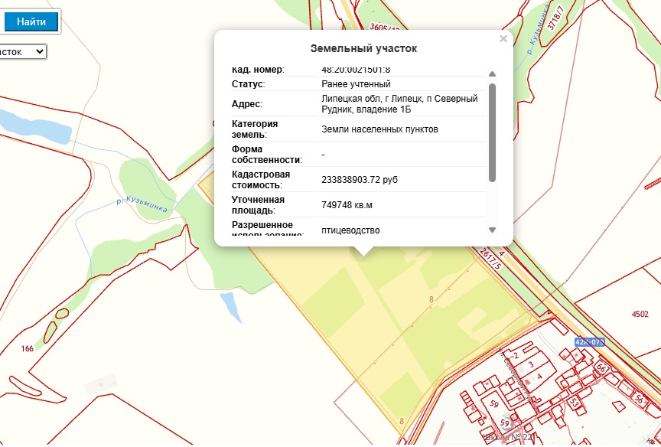661x447 pixels.
Task: Select parcel 56 on the map
Action: tap(638, 399)
